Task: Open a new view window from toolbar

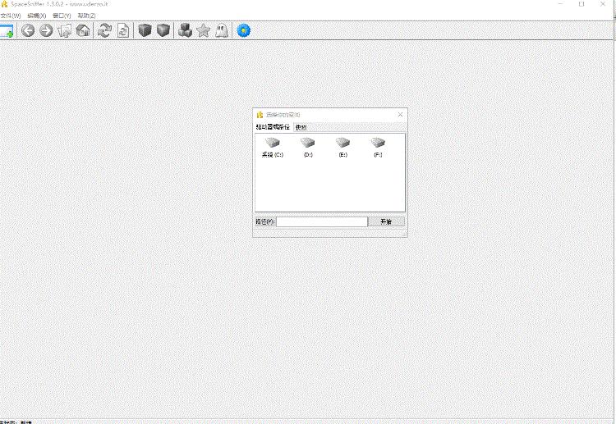Action: pyautogui.click(x=7, y=30)
